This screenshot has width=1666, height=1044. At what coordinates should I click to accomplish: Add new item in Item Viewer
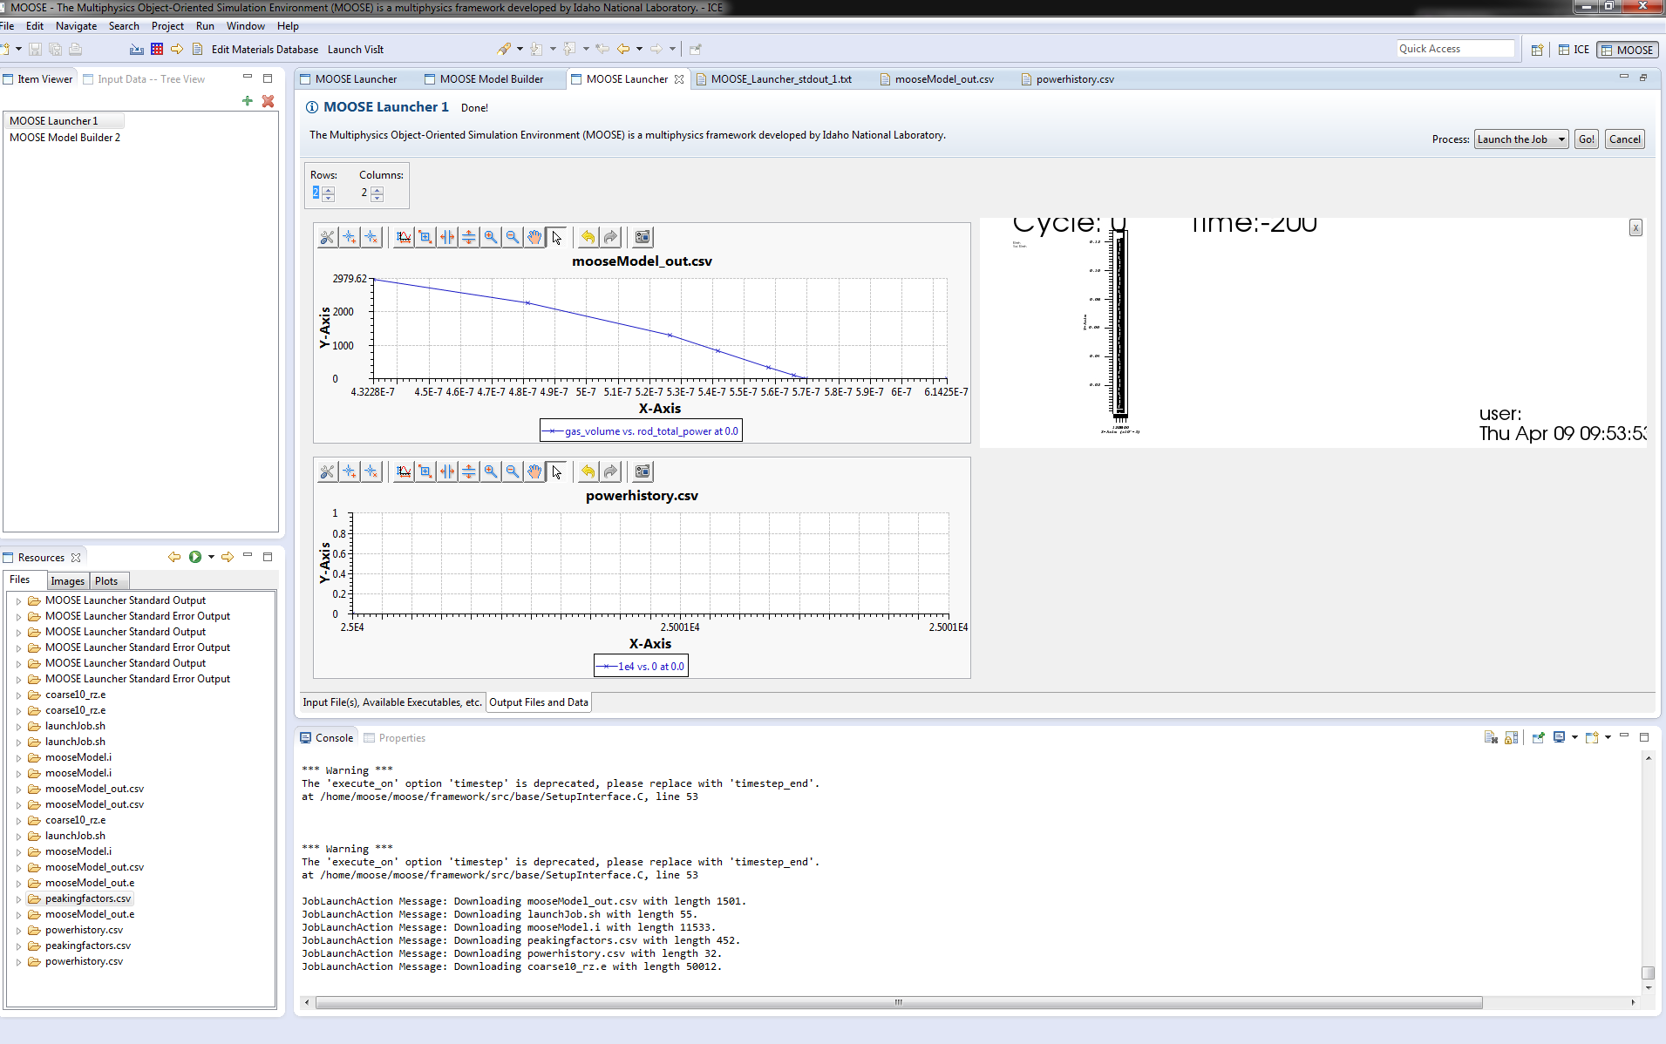click(x=248, y=101)
